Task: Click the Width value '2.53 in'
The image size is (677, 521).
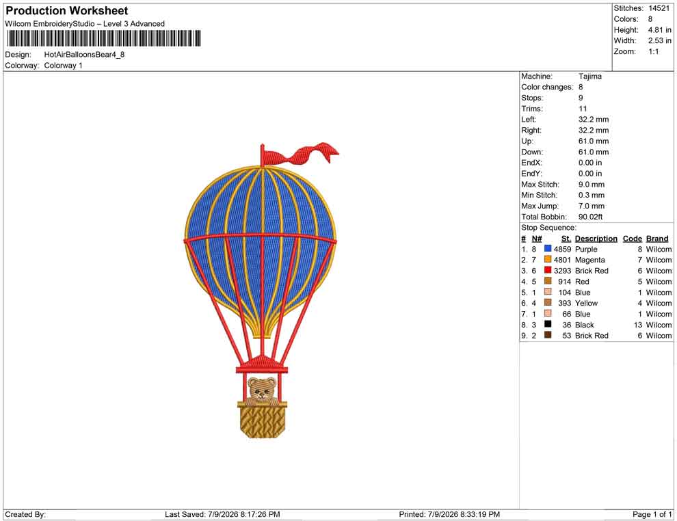Action: click(x=660, y=40)
